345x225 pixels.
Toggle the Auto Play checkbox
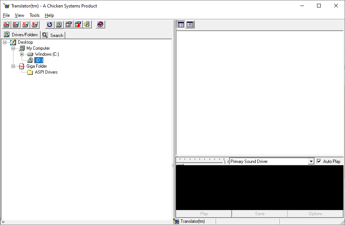319,161
